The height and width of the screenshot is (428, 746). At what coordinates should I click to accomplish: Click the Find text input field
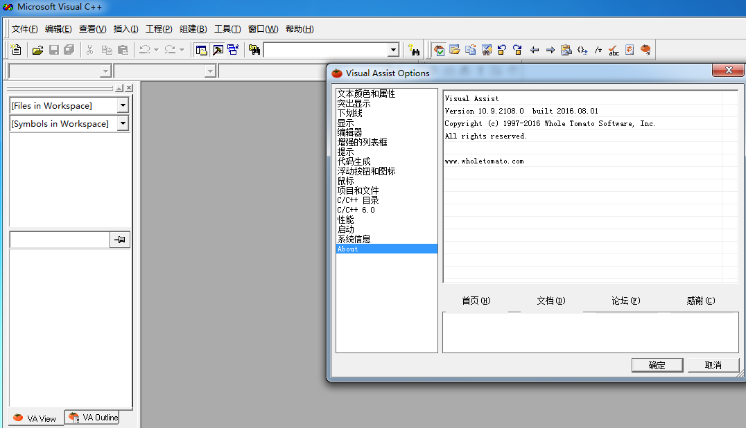coord(326,50)
